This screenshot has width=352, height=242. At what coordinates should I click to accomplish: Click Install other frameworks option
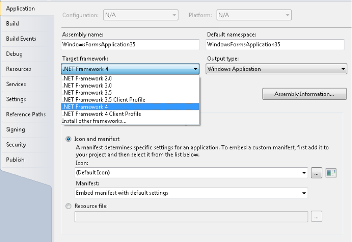94,121
